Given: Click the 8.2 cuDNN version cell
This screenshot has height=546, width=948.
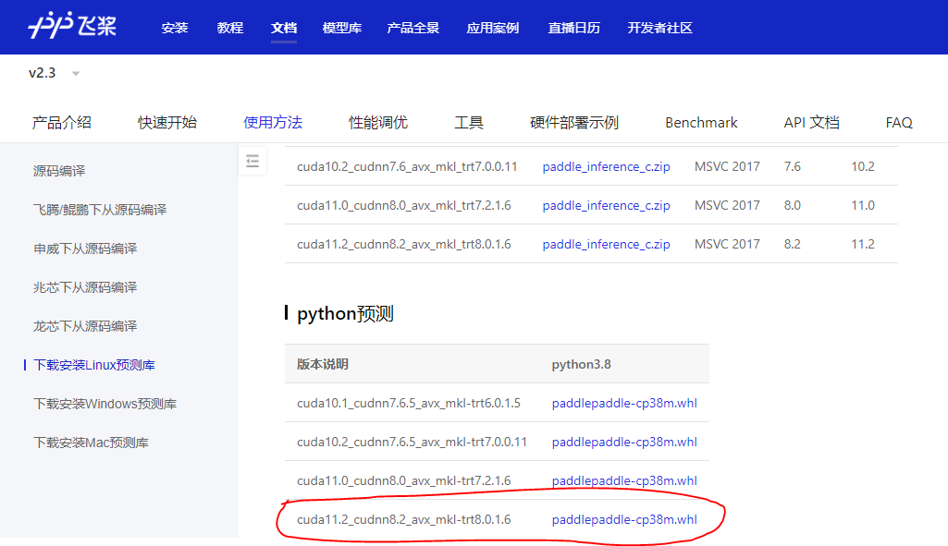Looking at the screenshot, I should coord(792,244).
